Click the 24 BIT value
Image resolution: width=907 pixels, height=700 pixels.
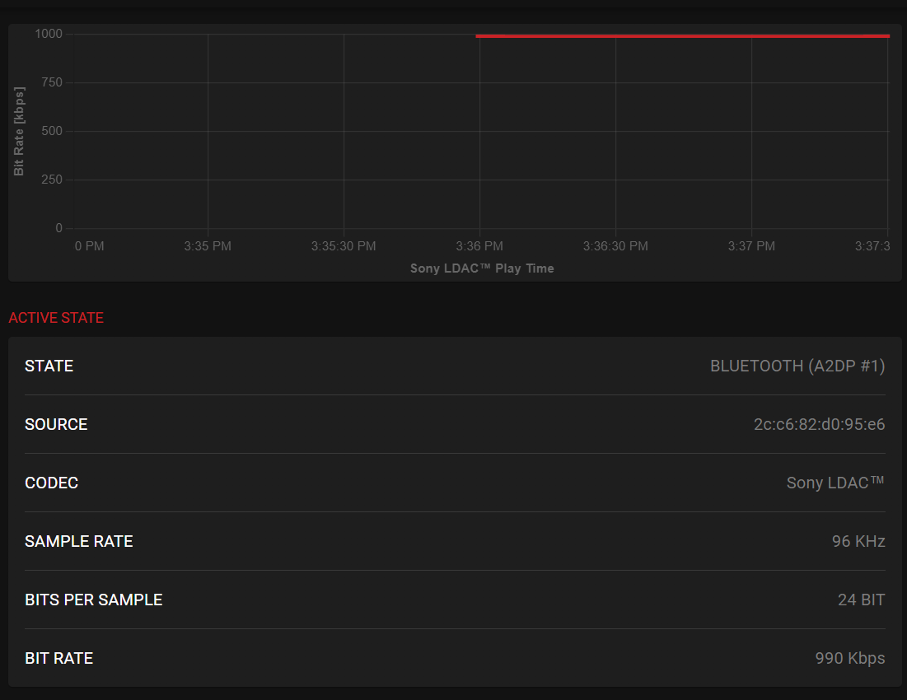[861, 600]
